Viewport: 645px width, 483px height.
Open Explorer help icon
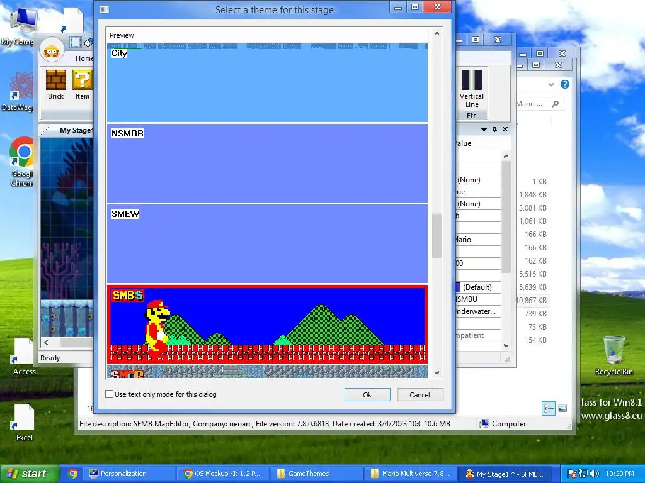tap(565, 84)
